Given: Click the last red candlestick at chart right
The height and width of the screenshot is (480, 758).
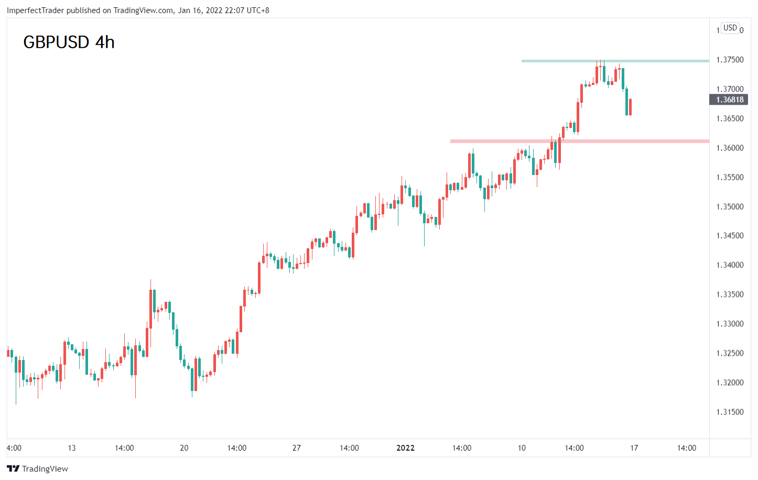Looking at the screenshot, I should pos(630,107).
